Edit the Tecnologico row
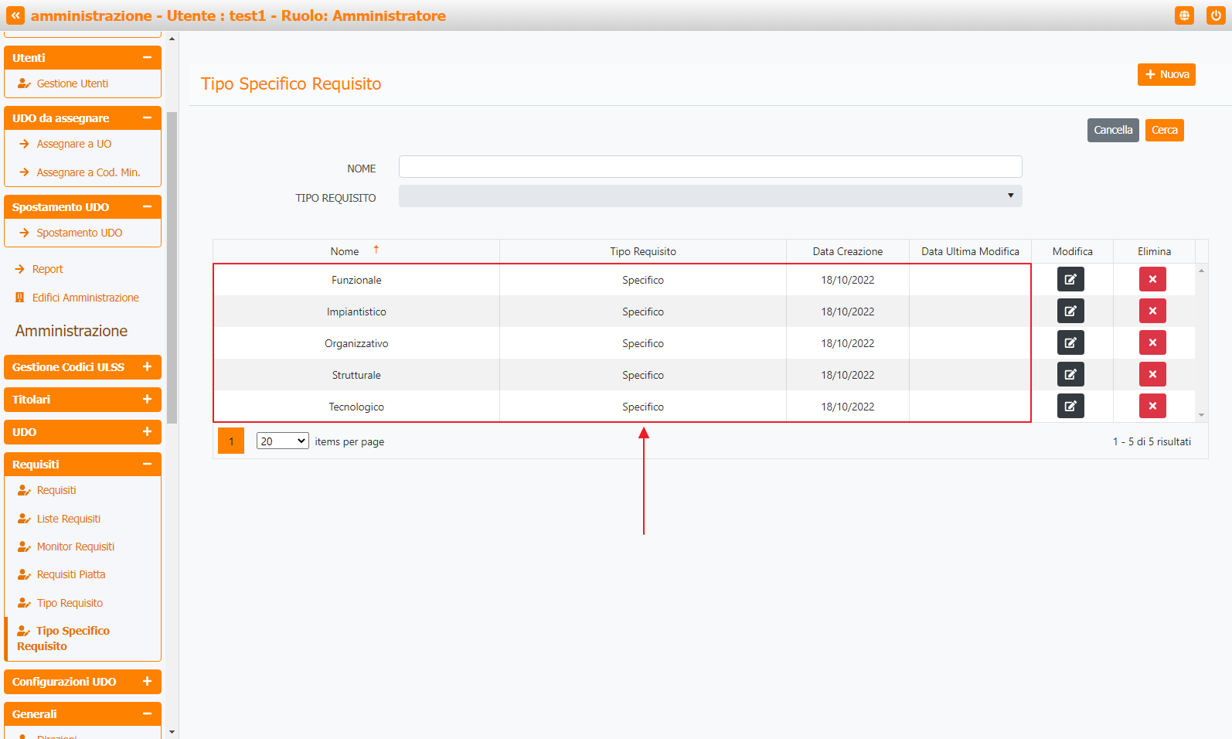1232x739 pixels. (x=1070, y=406)
